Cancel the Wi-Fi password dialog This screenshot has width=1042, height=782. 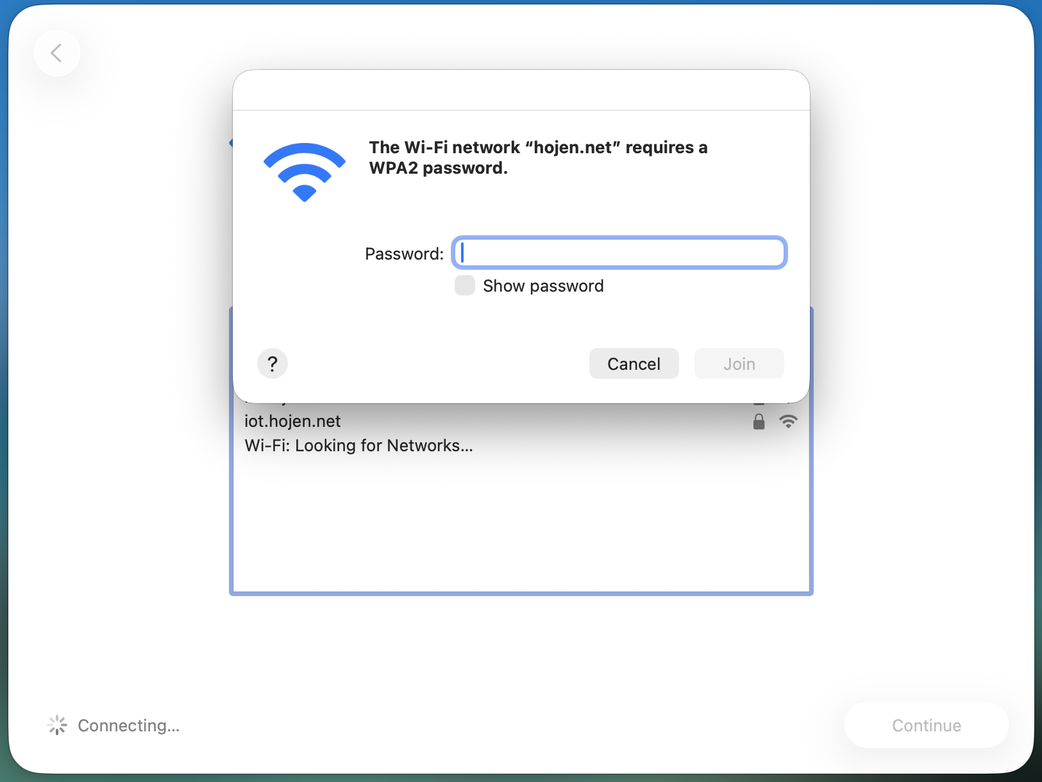pos(634,364)
